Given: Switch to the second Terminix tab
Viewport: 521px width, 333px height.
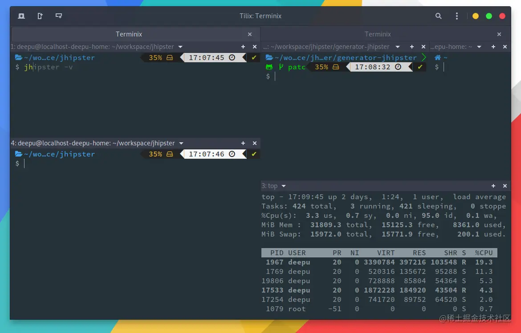Looking at the screenshot, I should (378, 34).
